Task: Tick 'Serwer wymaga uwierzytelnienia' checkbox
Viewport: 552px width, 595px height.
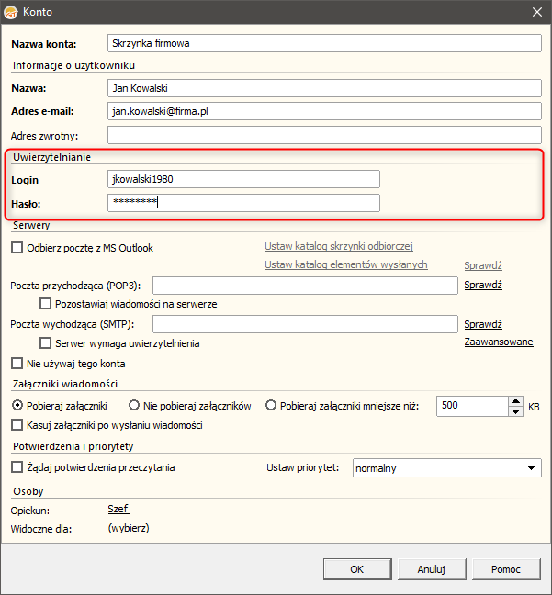Action: pyautogui.click(x=46, y=343)
